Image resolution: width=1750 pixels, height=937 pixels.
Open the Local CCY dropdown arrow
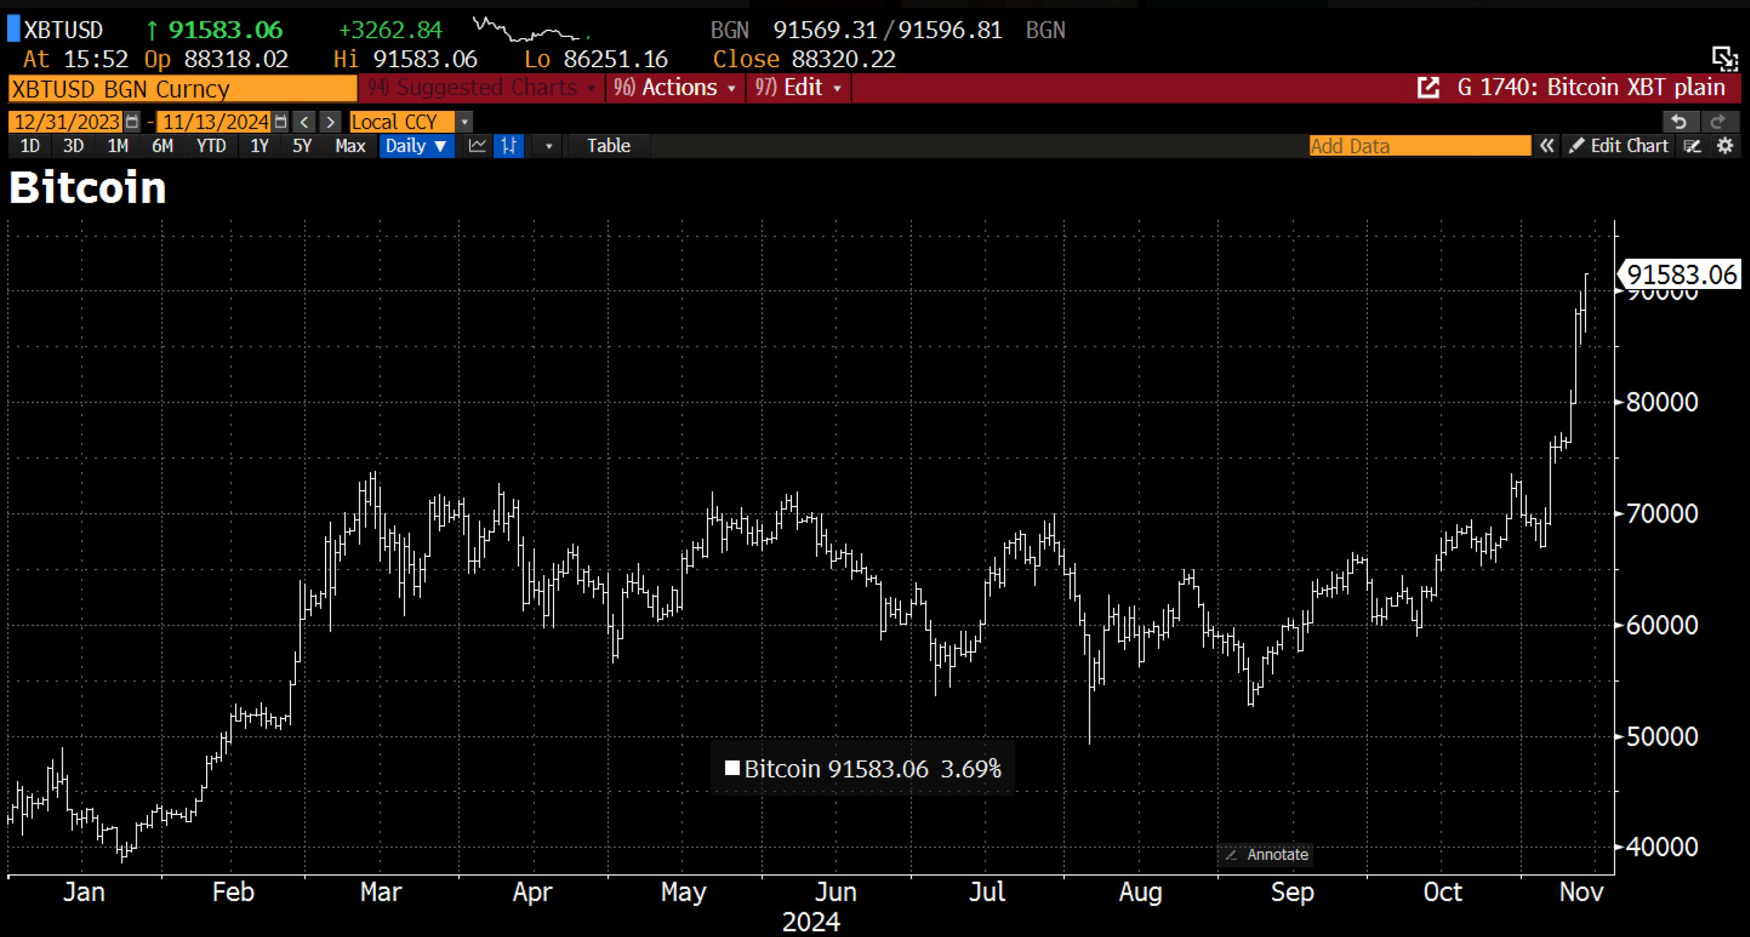pyautogui.click(x=465, y=122)
